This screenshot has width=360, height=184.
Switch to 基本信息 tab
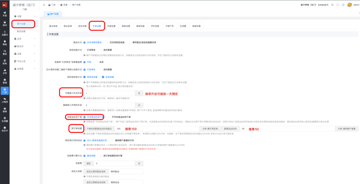[x=53, y=26]
